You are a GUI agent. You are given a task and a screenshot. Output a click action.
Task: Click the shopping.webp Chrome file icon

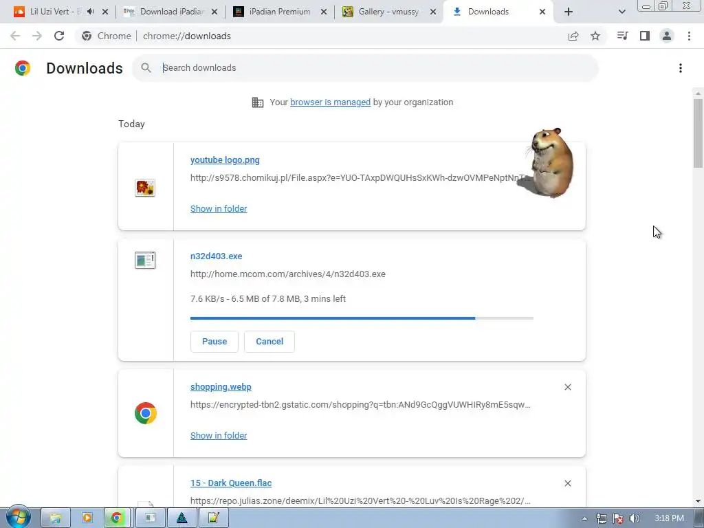(146, 413)
